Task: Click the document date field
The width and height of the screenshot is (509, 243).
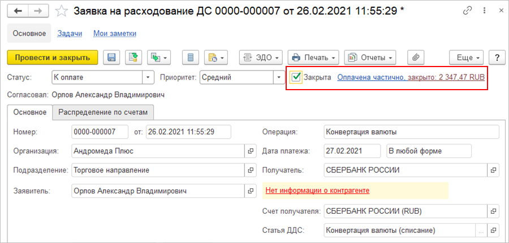Action: pos(188,132)
